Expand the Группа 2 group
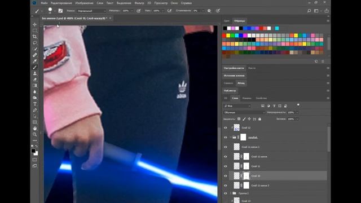 (231, 193)
